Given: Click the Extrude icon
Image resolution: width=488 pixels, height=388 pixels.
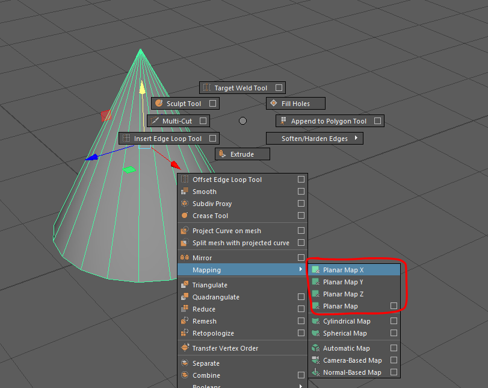Looking at the screenshot, I should tap(222, 154).
